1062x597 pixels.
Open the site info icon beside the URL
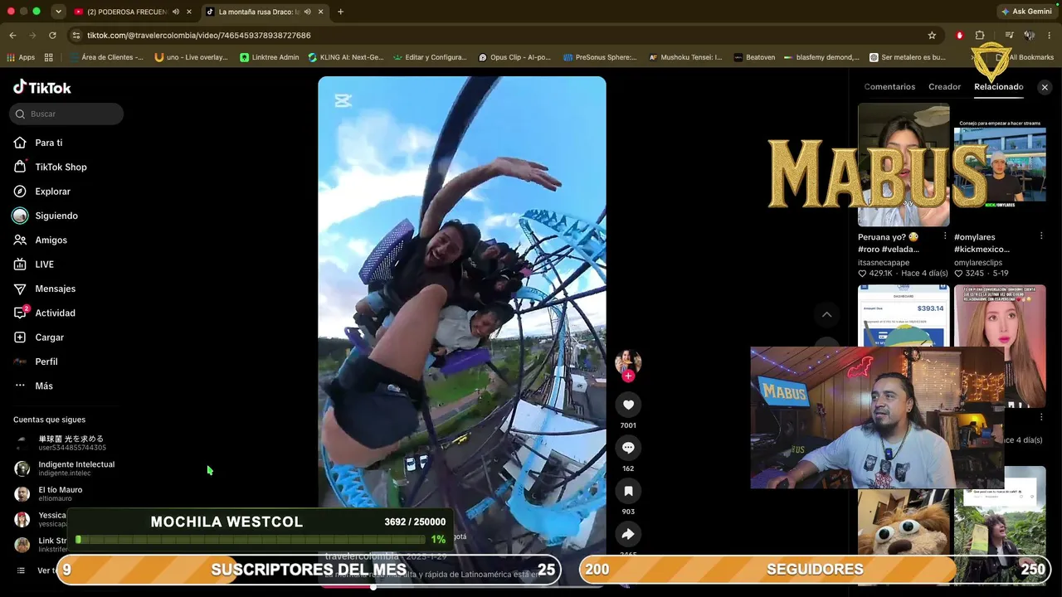pos(76,36)
